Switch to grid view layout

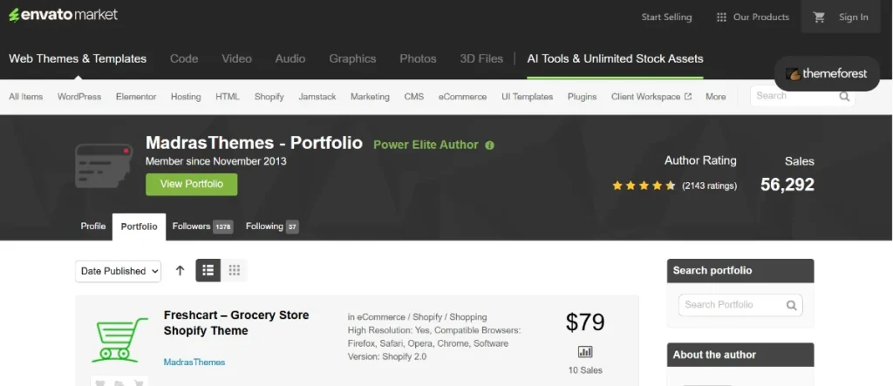point(234,270)
